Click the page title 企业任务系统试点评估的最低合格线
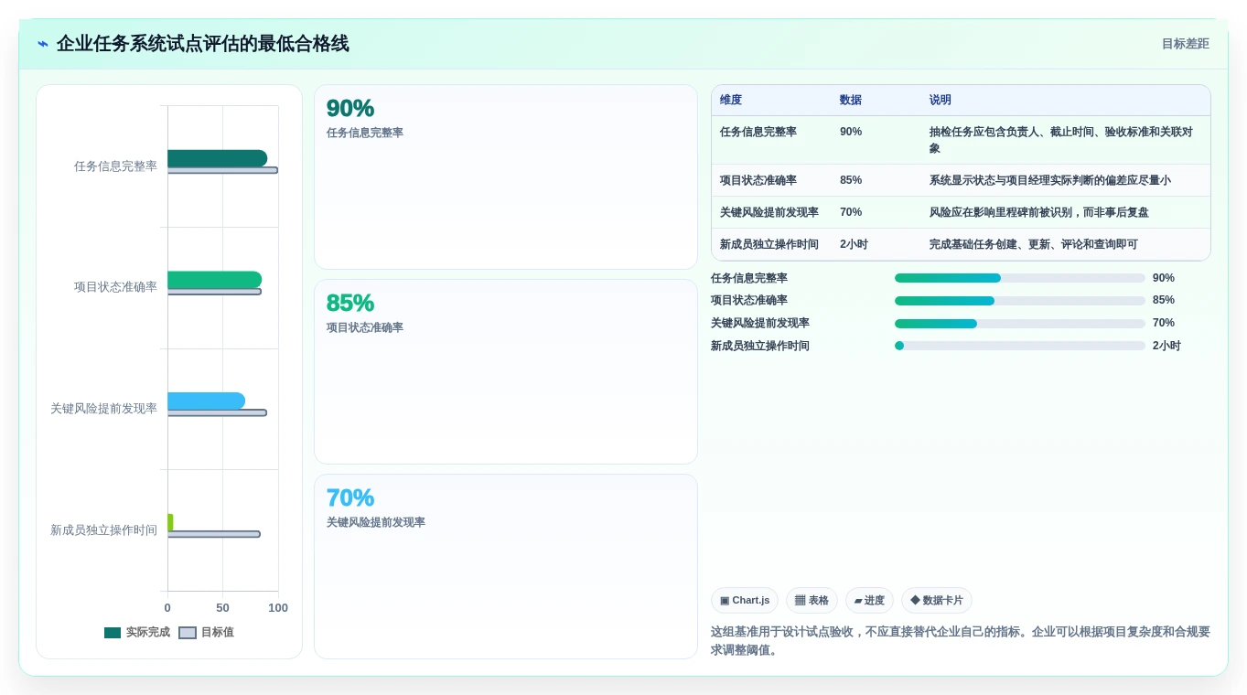The image size is (1247, 695). [x=203, y=44]
